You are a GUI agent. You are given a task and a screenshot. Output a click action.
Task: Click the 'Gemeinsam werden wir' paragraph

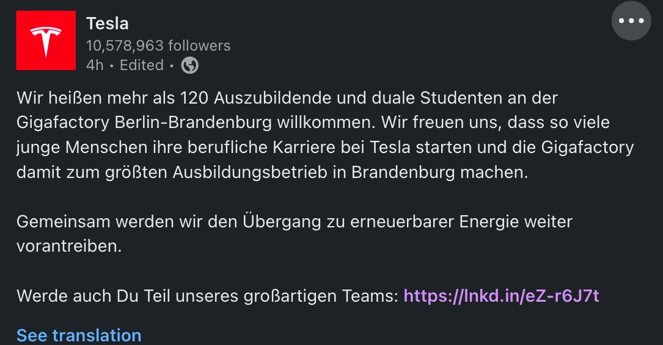tap(295, 233)
